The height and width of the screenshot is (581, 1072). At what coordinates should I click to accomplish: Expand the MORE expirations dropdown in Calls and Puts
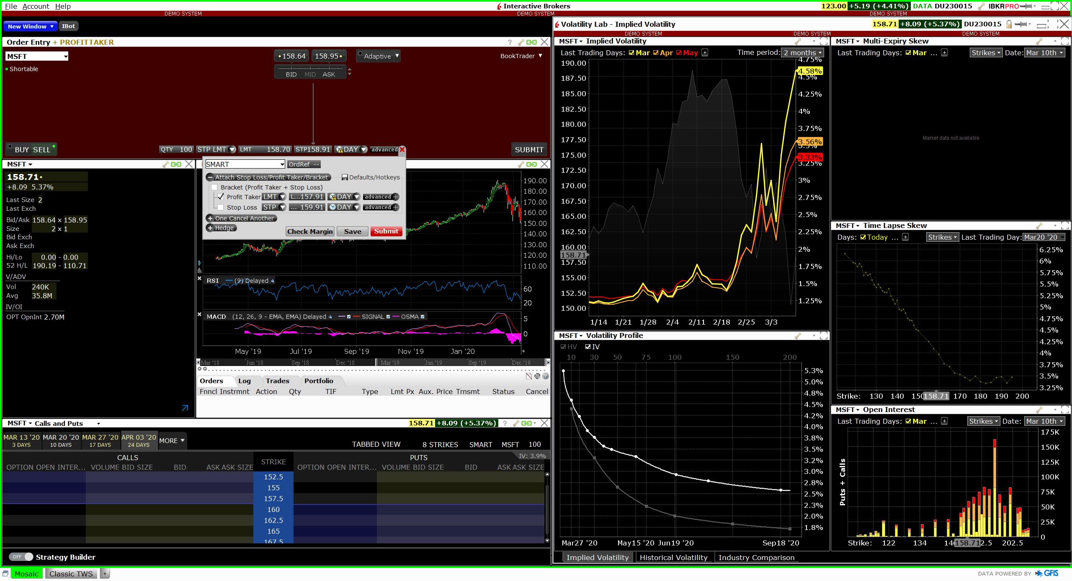[x=172, y=440]
